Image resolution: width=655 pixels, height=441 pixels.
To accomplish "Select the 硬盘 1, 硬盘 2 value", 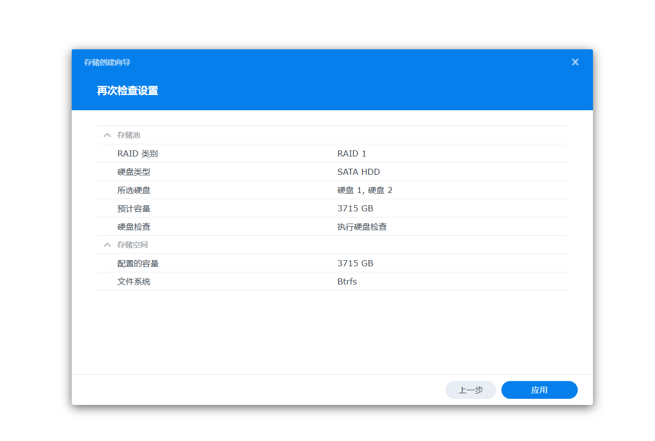I will click(365, 190).
